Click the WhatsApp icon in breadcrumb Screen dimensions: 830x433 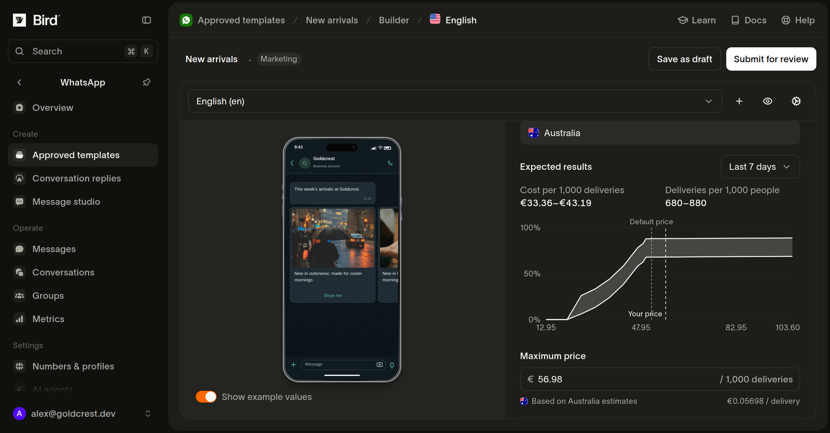(186, 20)
